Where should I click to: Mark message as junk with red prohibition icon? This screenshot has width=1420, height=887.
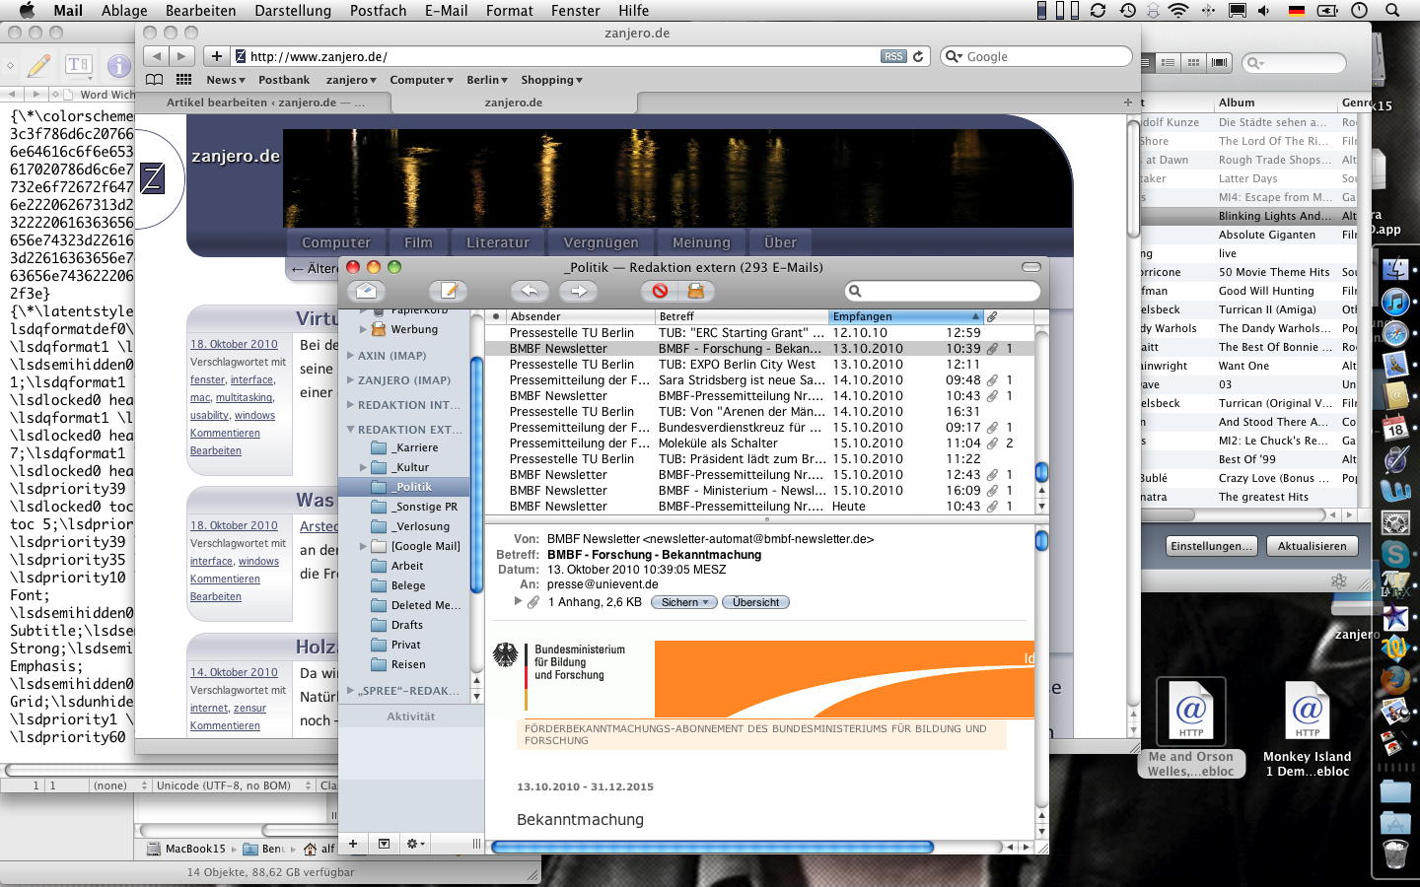tap(660, 291)
